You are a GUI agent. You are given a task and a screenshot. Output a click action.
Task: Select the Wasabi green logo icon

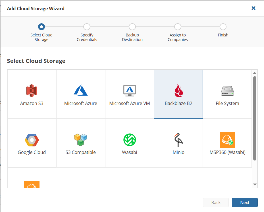(130, 140)
